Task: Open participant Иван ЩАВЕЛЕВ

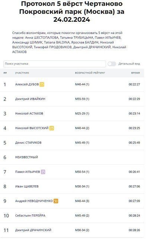Action: [27, 186]
